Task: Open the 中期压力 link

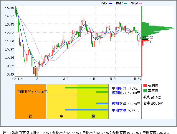Action: (x=119, y=88)
